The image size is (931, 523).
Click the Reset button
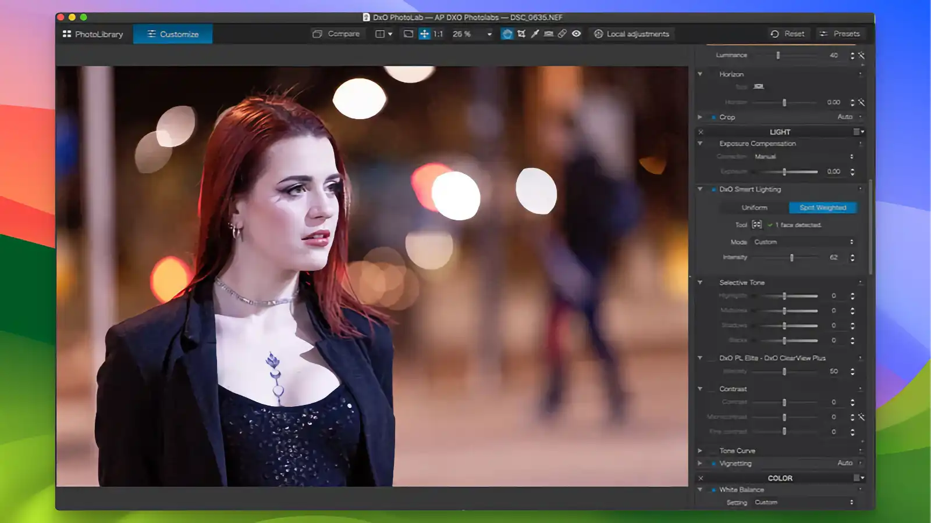[788, 33]
